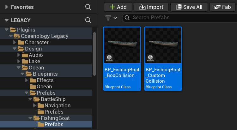Screen dimensions: 237x130
Task: Open the filter options dropdown
Action: coord(111,18)
